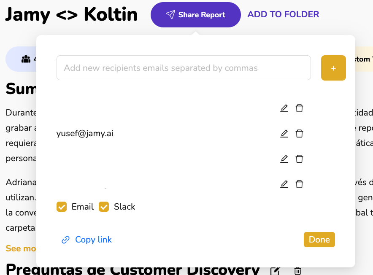The width and height of the screenshot is (373, 275).
Task: Remove the third recipient from the list
Action: [299, 159]
